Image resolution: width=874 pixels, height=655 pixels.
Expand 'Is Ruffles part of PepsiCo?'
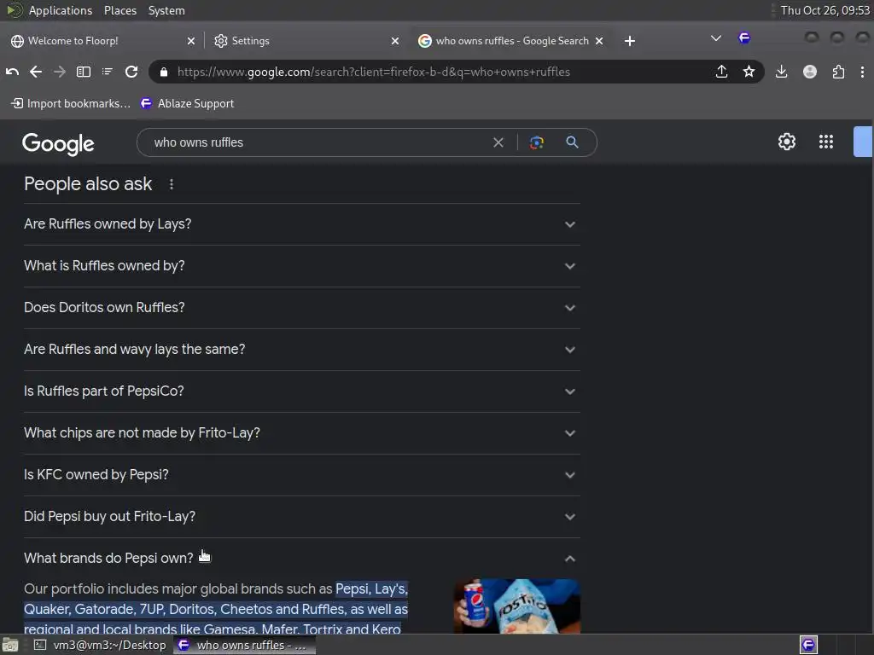click(x=301, y=391)
